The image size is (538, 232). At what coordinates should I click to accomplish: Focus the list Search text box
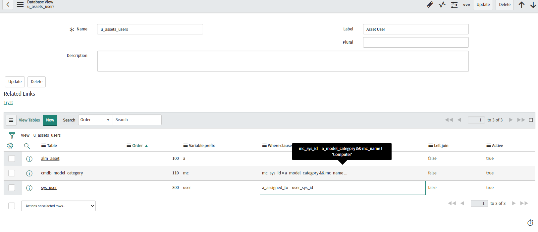coord(137,120)
